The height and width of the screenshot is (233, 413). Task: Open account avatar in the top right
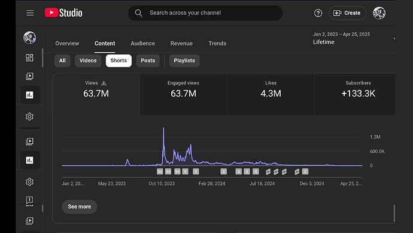click(379, 13)
